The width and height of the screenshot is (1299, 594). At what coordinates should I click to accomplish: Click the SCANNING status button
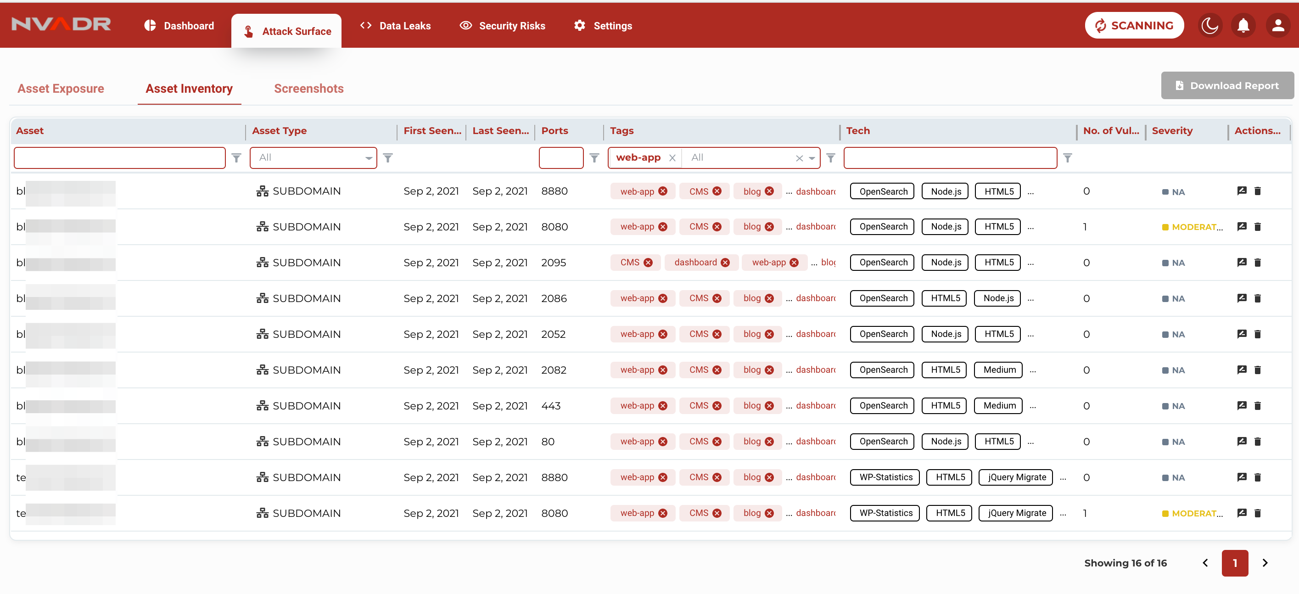coord(1134,26)
